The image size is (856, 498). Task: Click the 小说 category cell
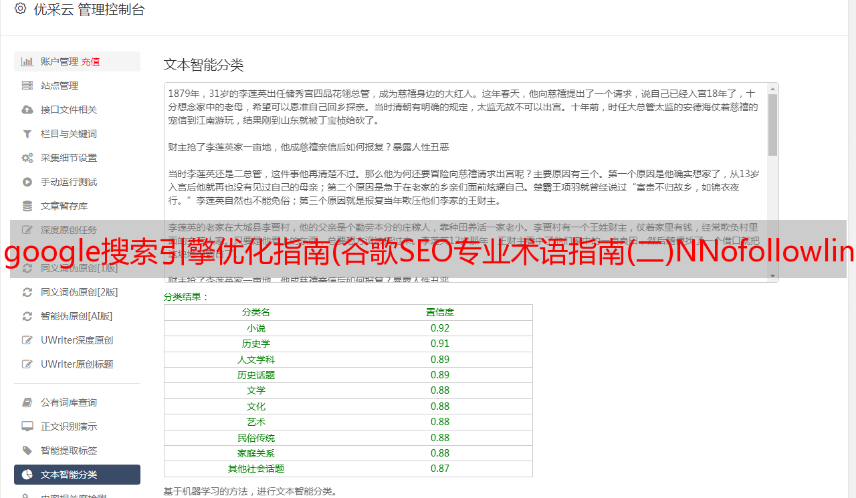pyautogui.click(x=256, y=328)
